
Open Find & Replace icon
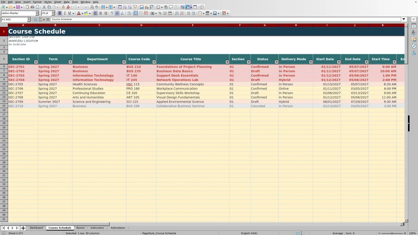click(92, 7)
